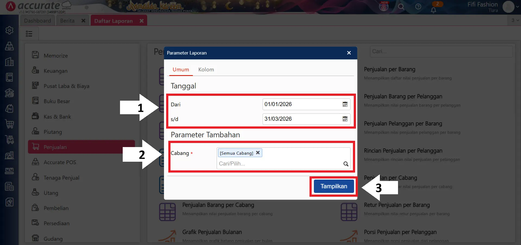
Task: Open the search magnifier in the top bar
Action: 401,7
